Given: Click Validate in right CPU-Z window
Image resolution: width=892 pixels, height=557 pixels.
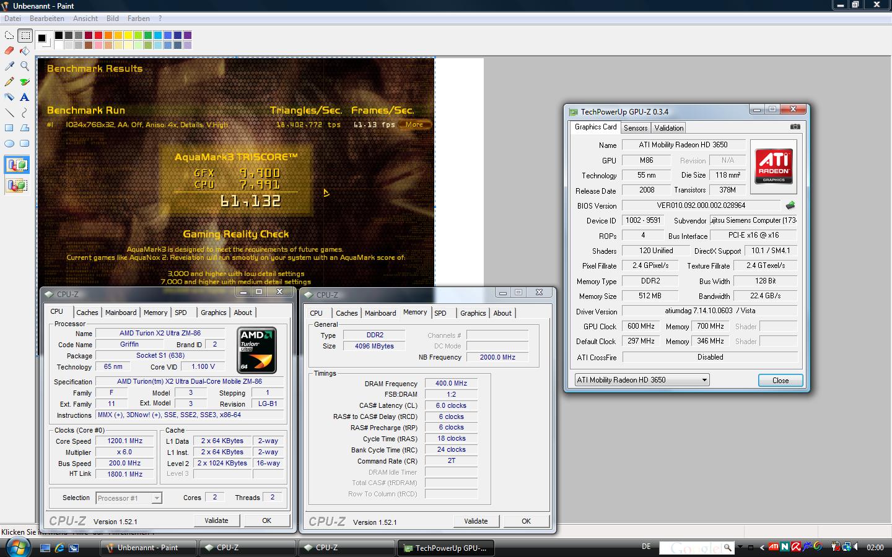Looking at the screenshot, I should [x=476, y=521].
